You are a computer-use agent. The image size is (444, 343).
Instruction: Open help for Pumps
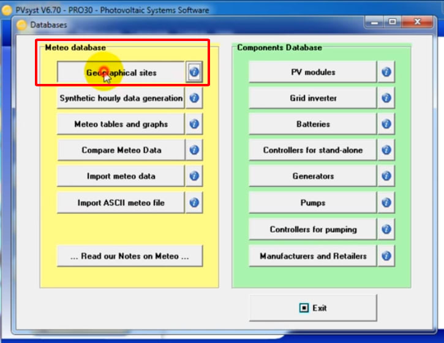[386, 203]
